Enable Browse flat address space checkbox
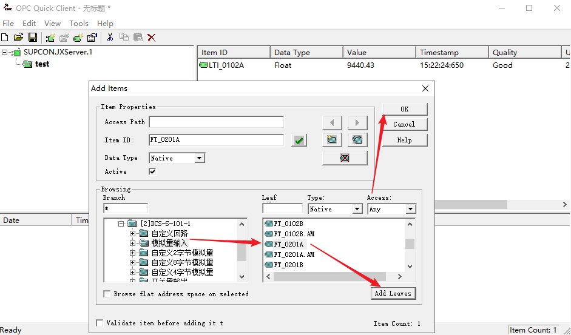Screen dimensions: 571x335 tap(107, 294)
